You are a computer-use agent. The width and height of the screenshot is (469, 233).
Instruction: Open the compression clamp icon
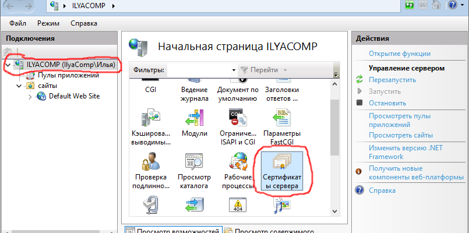pyautogui.click(x=151, y=206)
